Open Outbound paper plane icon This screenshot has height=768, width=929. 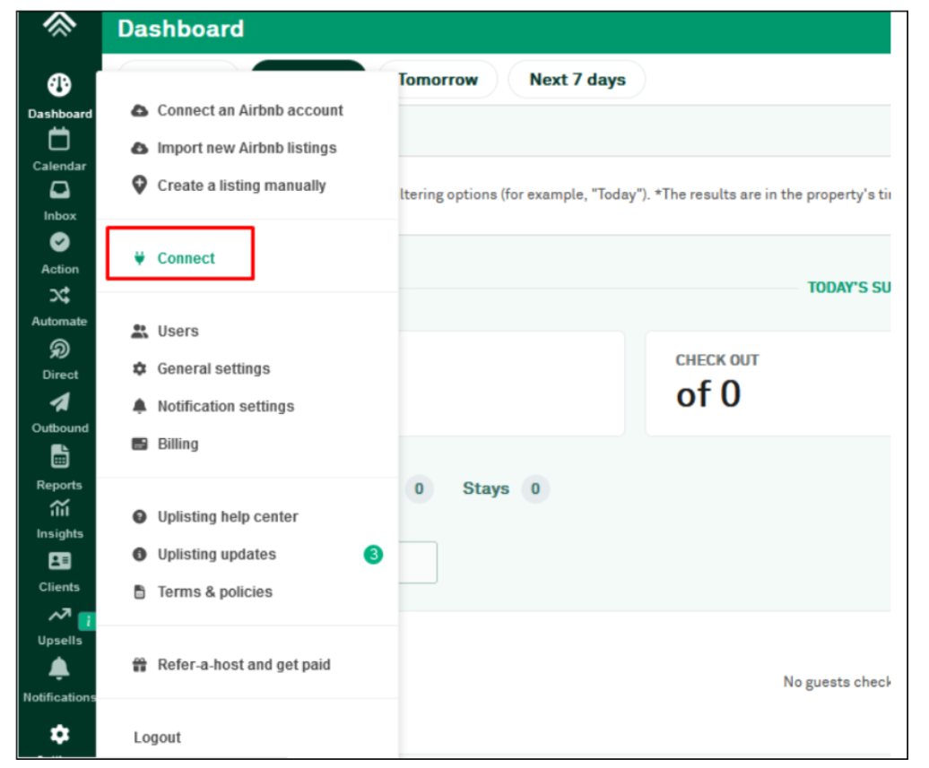(59, 402)
